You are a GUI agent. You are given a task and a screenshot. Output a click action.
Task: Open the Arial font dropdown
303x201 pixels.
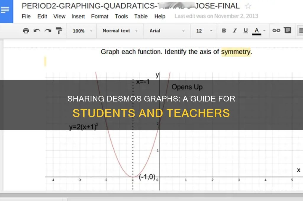tap(167, 31)
